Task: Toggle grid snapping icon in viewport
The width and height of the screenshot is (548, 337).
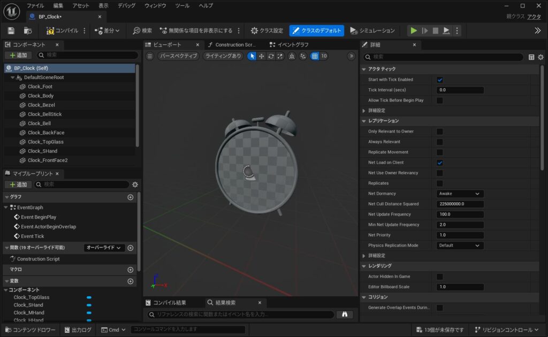Action: [315, 56]
